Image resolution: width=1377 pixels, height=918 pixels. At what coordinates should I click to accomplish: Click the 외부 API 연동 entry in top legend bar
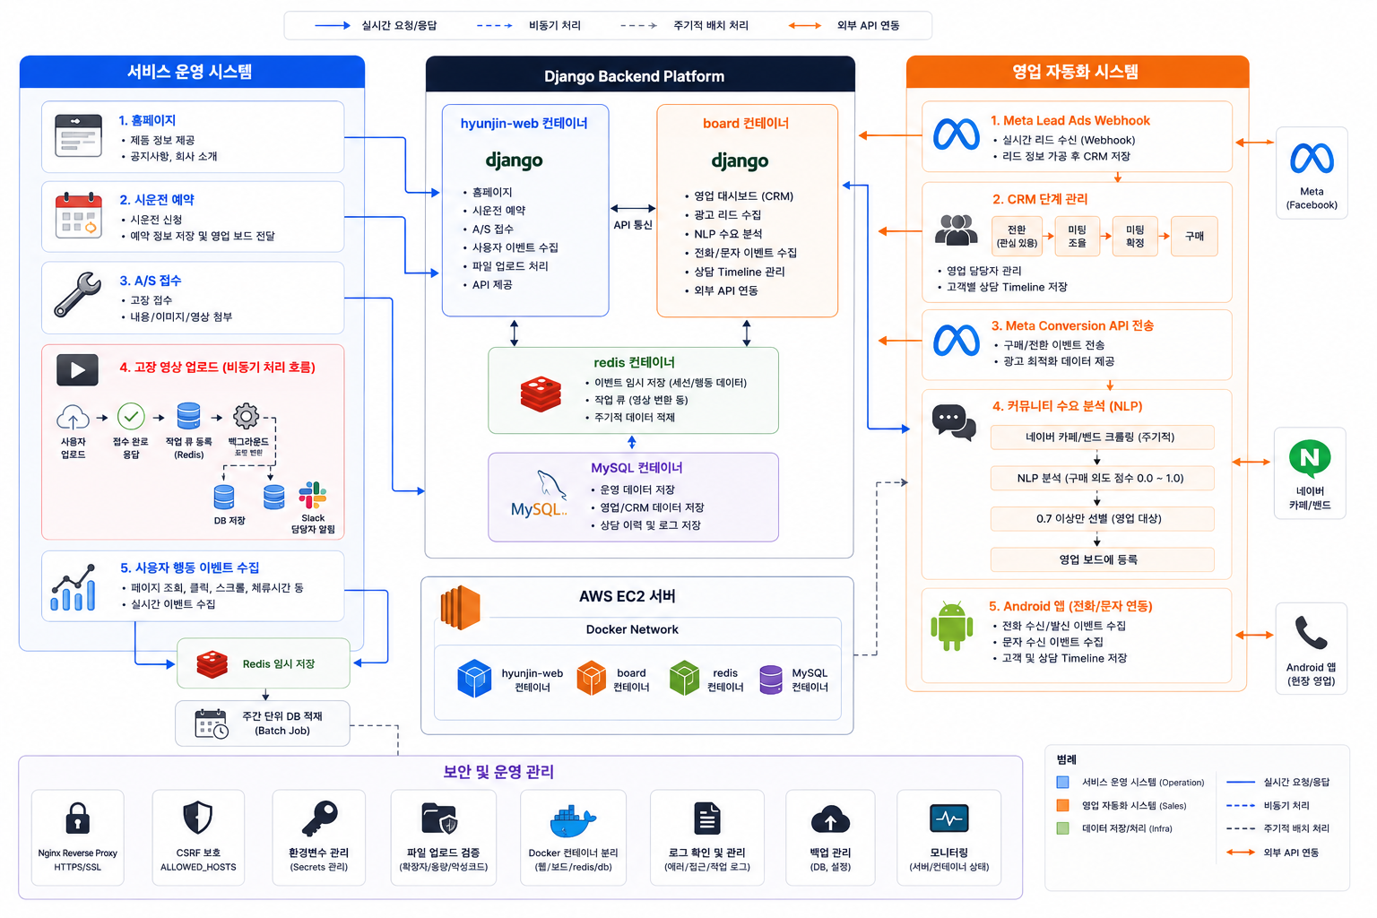(844, 25)
